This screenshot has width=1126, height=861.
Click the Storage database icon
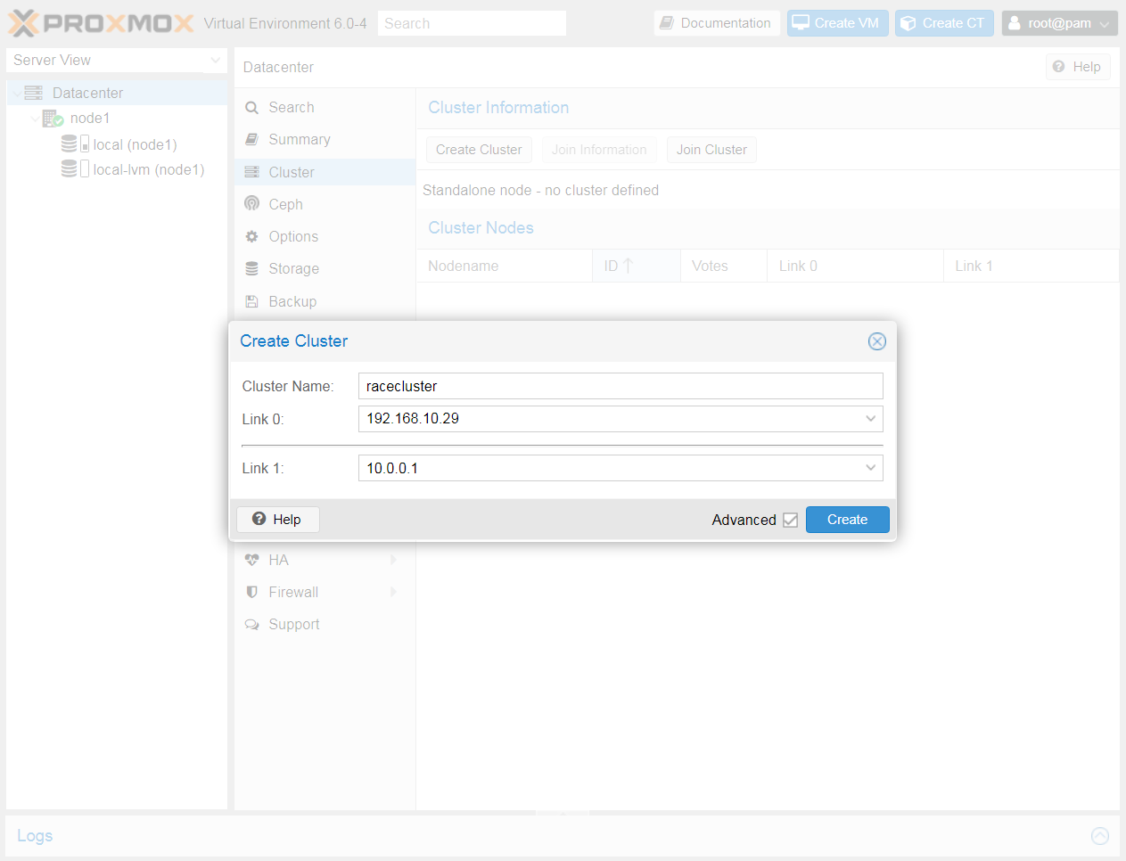[252, 268]
